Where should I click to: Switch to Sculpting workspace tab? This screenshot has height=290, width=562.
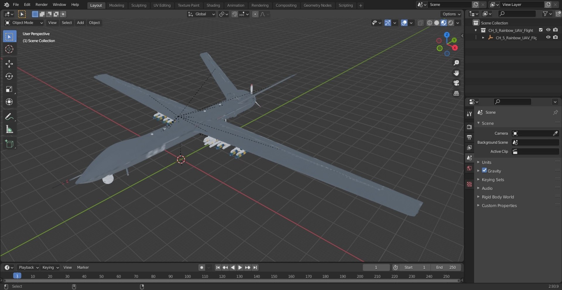coord(139,5)
